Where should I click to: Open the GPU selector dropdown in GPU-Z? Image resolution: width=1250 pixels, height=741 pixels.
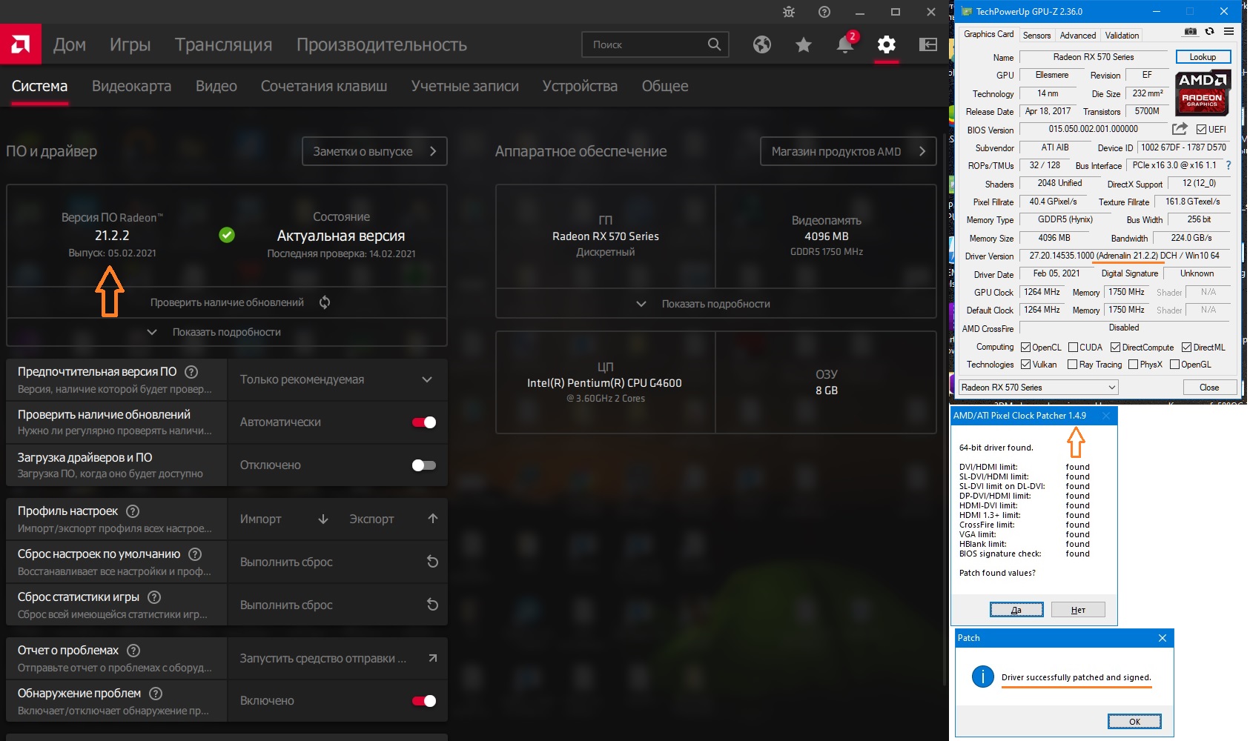point(1038,388)
